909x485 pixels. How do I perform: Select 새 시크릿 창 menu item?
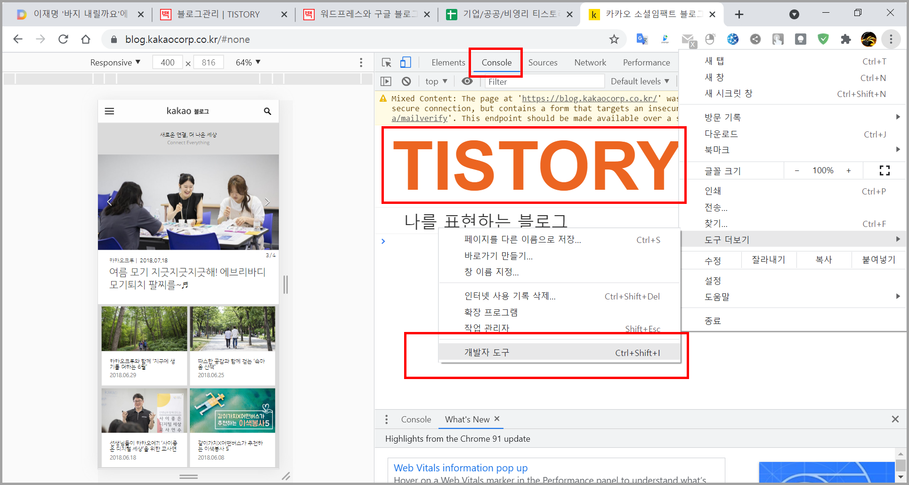[793, 94]
